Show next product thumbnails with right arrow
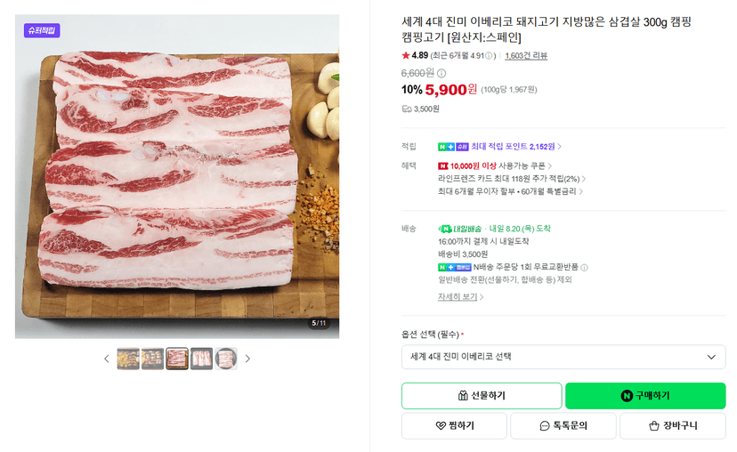Image resolution: width=737 pixels, height=452 pixels. 247,359
